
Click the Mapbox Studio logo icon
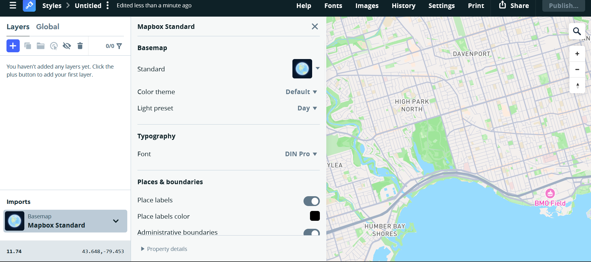click(x=29, y=5)
